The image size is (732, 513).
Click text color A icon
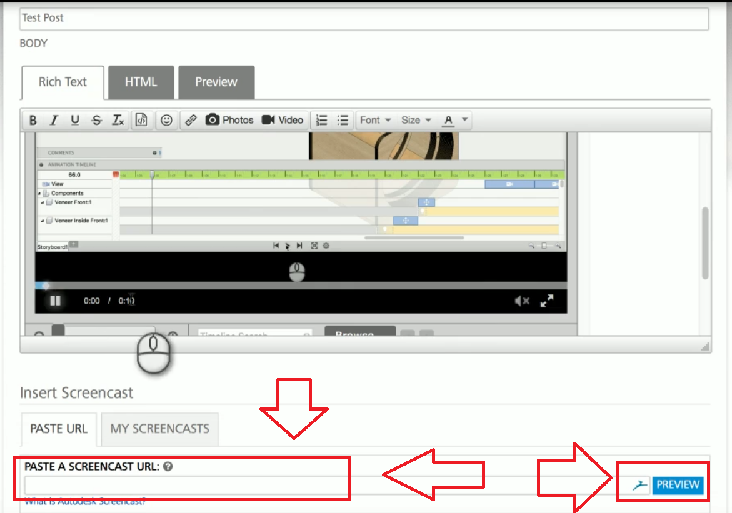pos(449,121)
